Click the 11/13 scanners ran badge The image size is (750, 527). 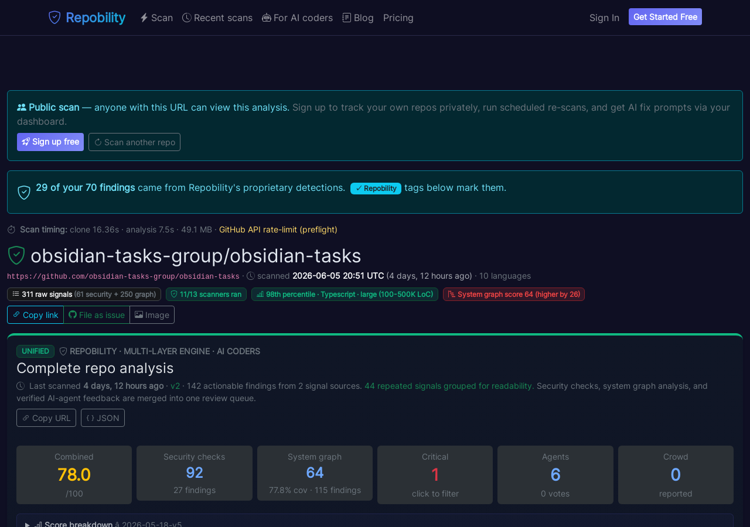coord(206,294)
